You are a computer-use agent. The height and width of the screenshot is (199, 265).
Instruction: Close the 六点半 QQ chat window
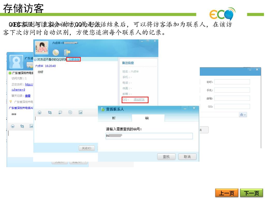coord(155,41)
